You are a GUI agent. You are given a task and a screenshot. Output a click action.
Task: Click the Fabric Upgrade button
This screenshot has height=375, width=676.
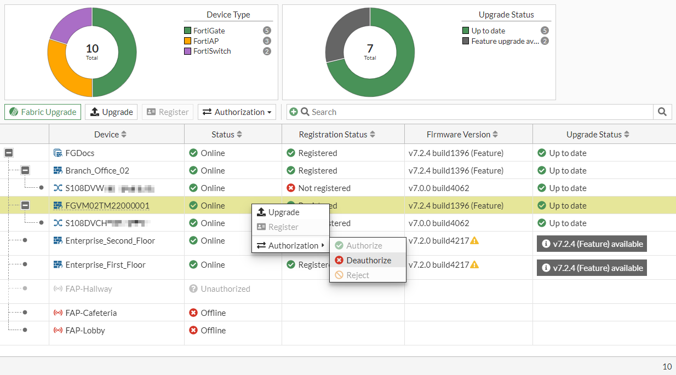point(43,112)
